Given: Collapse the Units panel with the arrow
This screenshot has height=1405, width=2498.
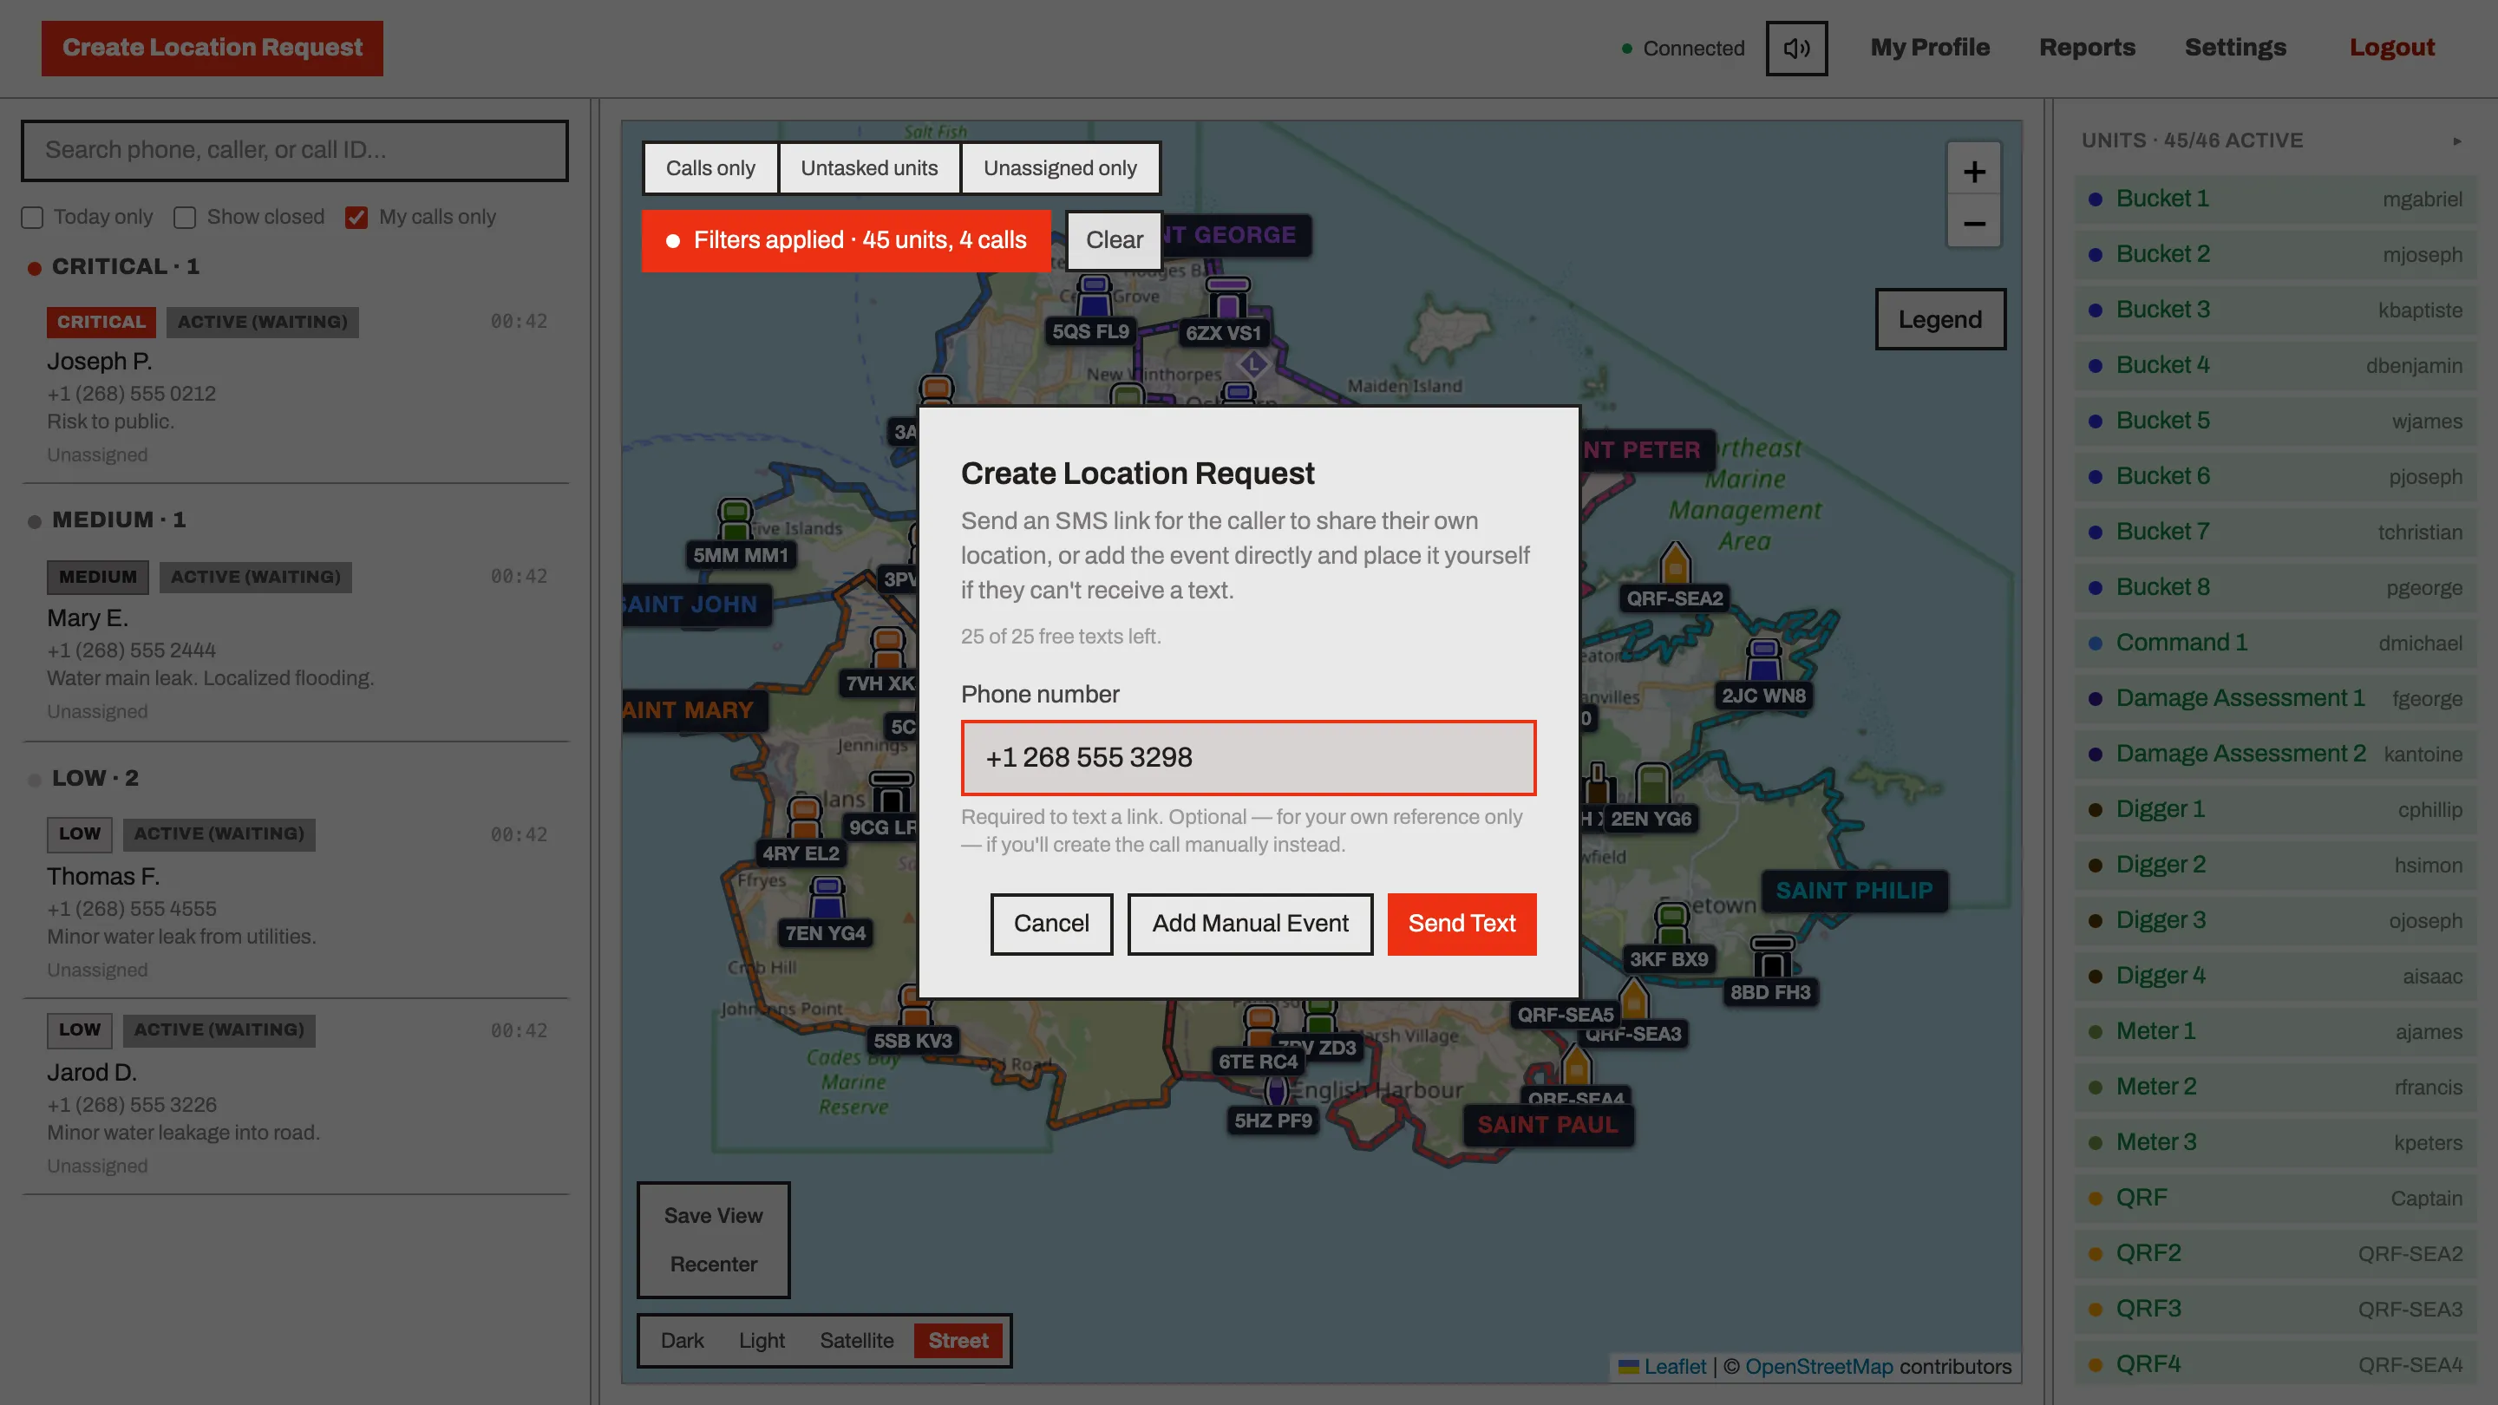Looking at the screenshot, I should [x=2456, y=141].
